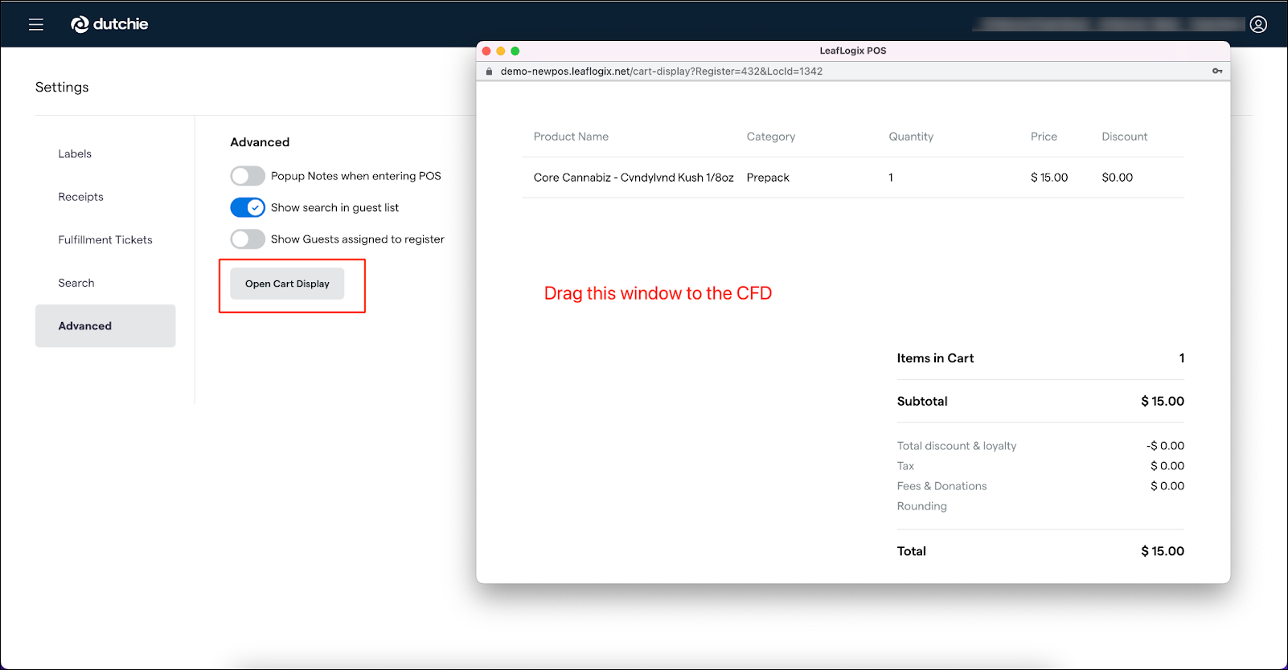Click the Items in Cart label

[935, 358]
